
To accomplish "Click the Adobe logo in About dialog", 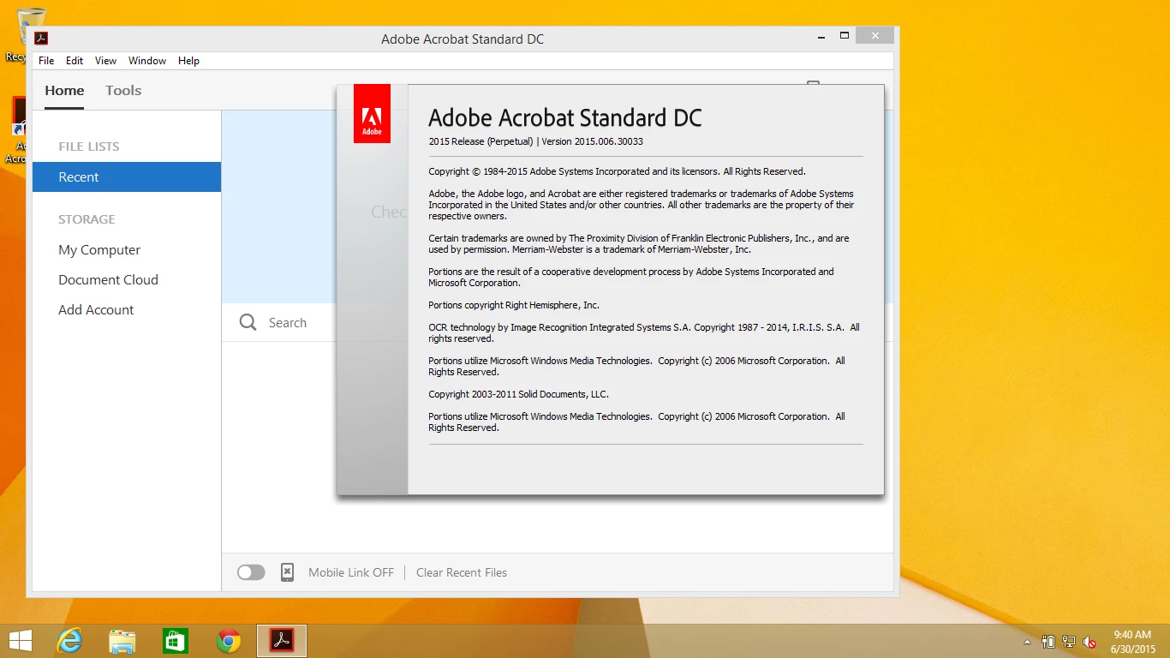I will (x=372, y=113).
